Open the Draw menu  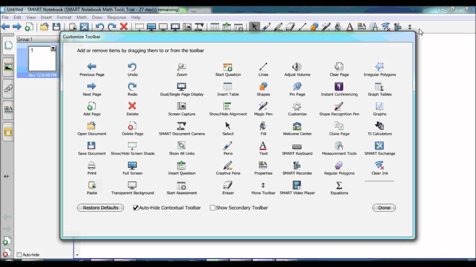point(97,17)
